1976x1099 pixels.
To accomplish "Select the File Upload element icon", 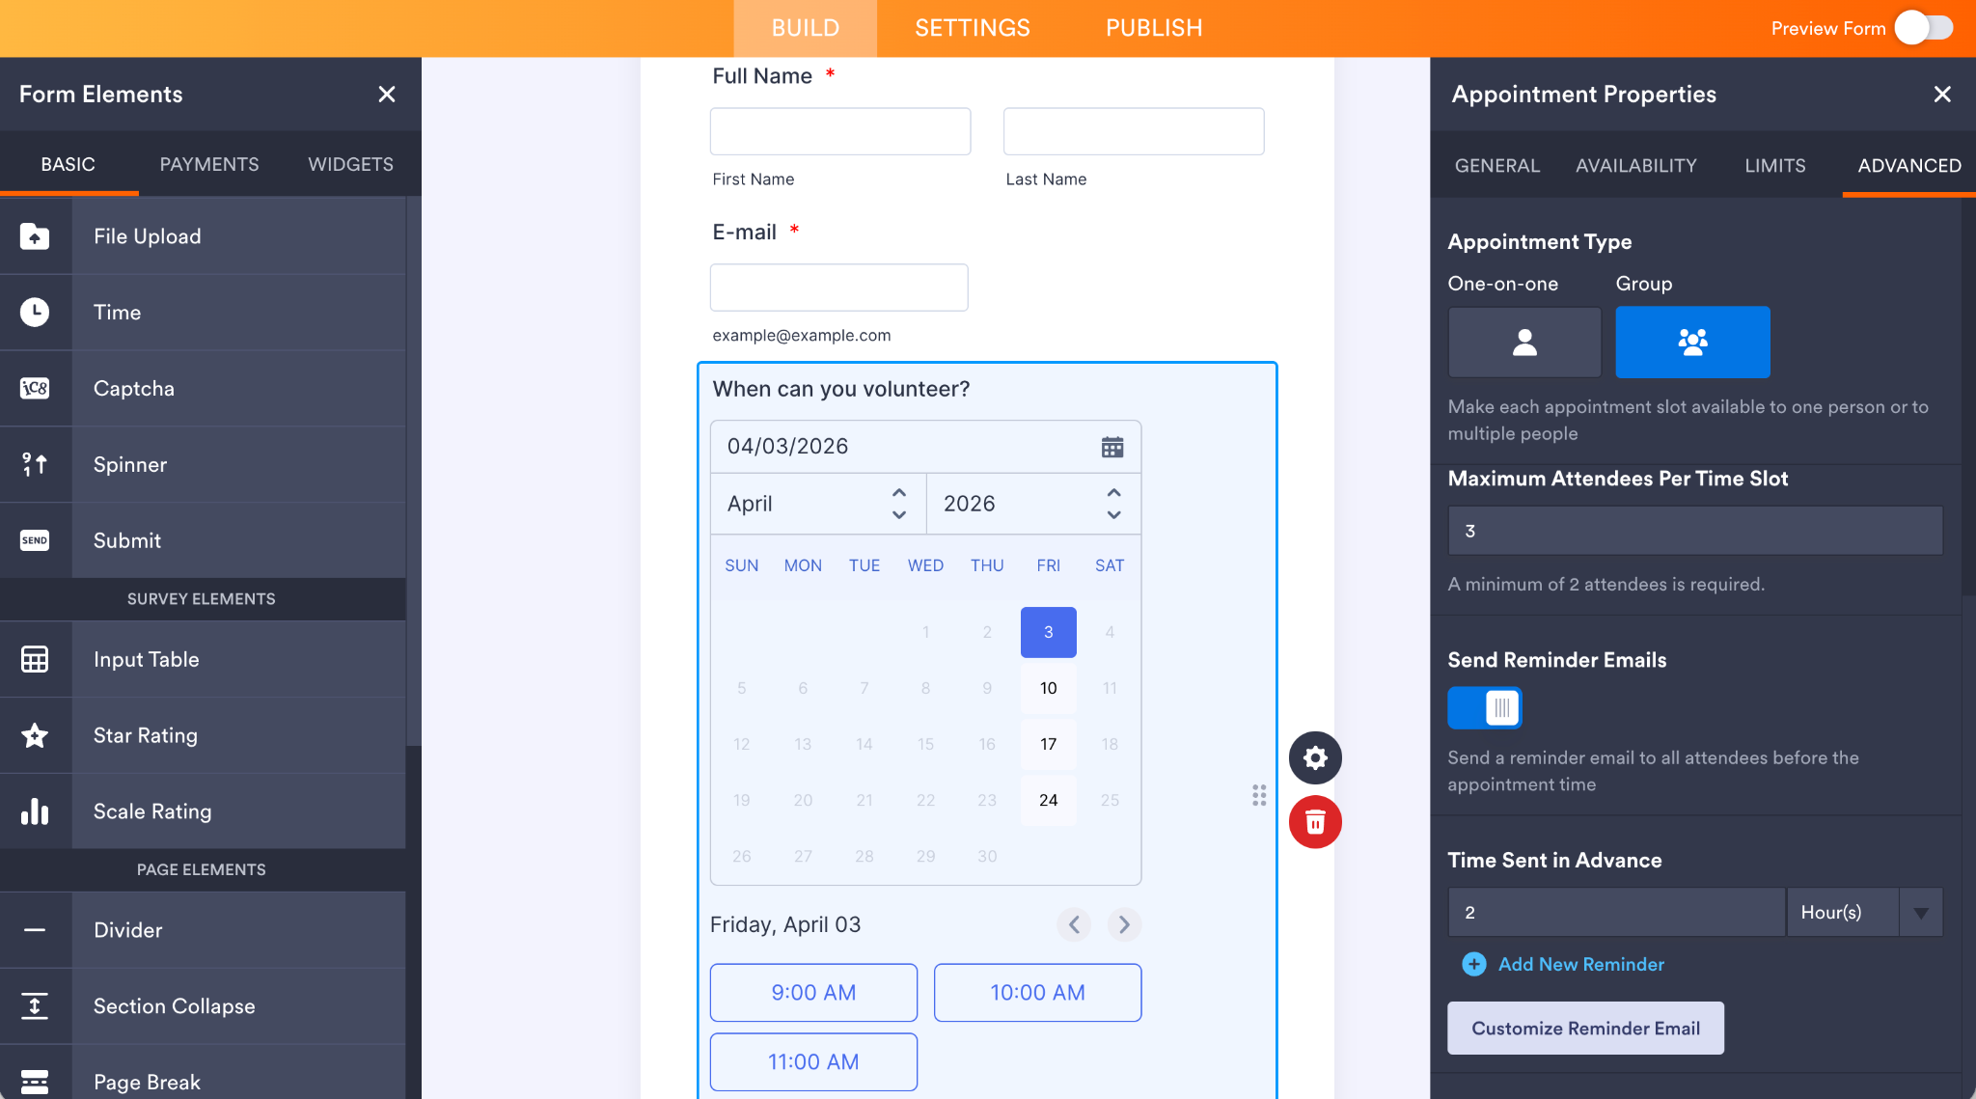I will click(36, 235).
